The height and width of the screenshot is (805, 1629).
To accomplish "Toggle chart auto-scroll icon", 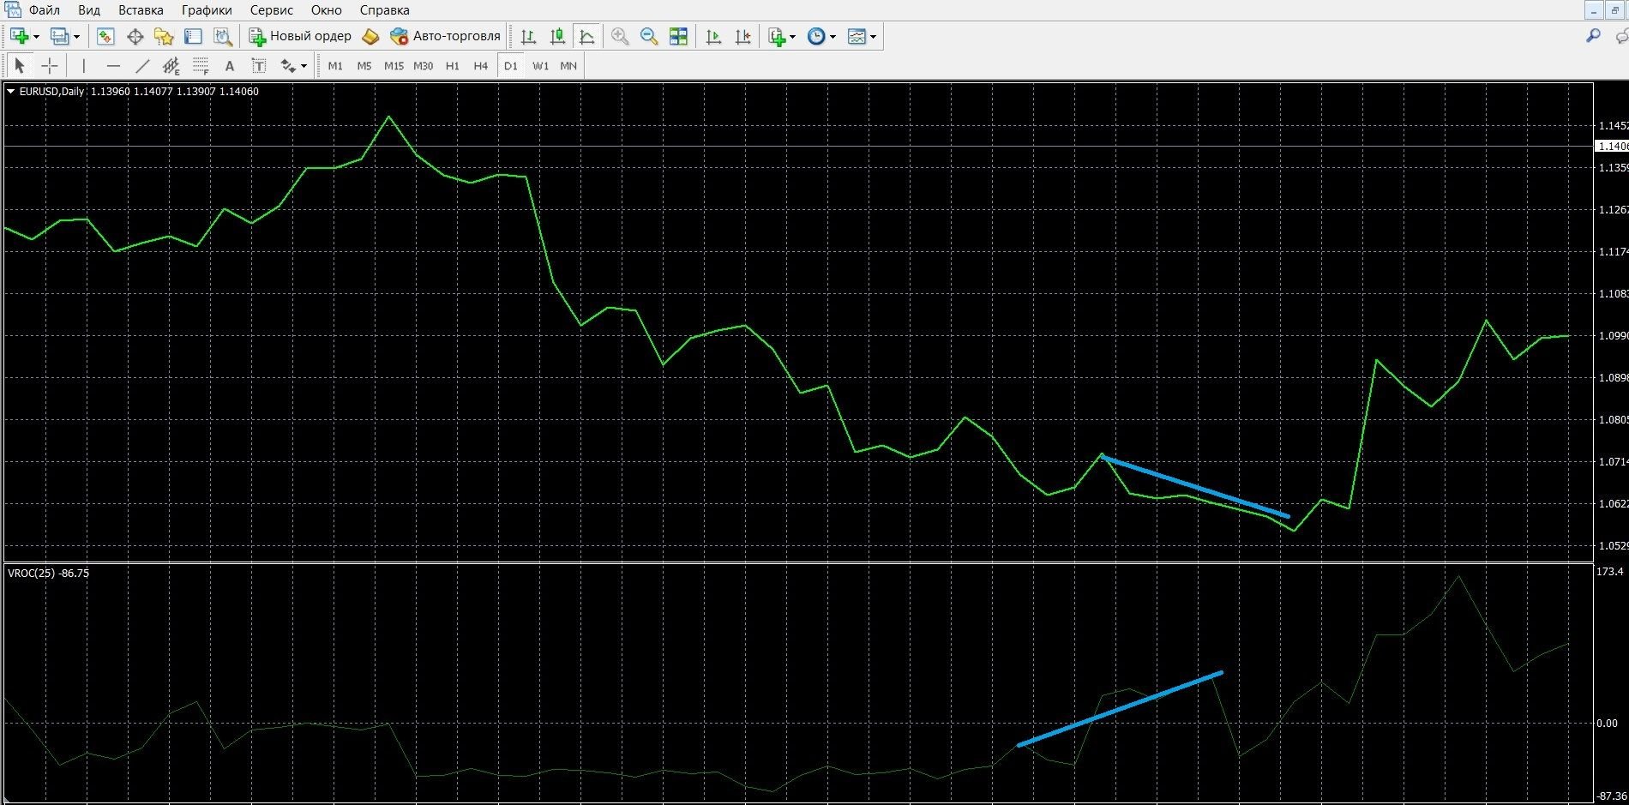I will tap(713, 36).
